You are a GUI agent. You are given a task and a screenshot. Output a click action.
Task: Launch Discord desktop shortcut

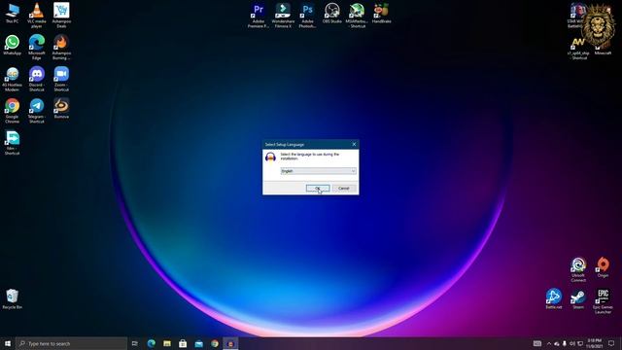(x=37, y=79)
